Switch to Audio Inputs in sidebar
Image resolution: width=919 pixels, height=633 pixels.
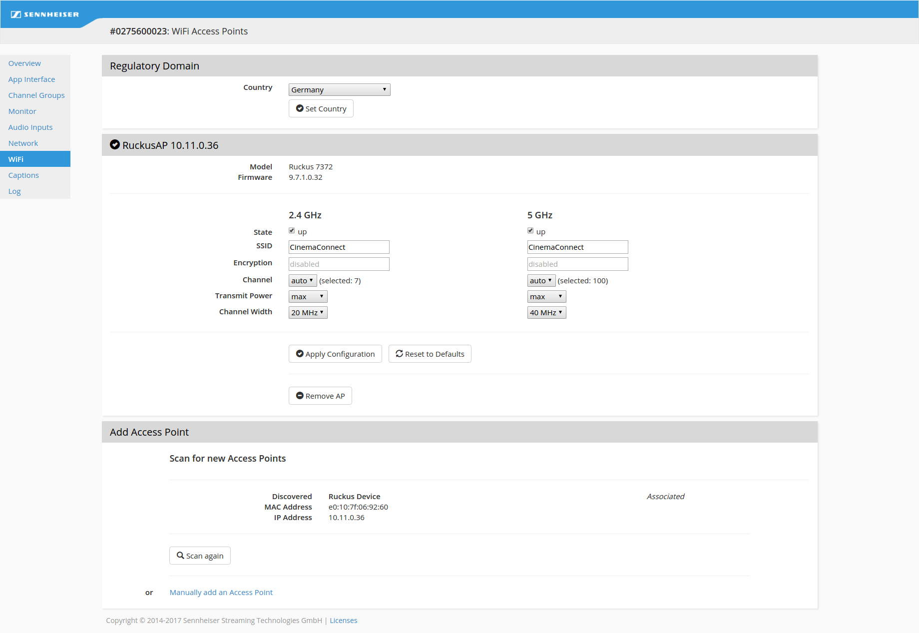(30, 127)
